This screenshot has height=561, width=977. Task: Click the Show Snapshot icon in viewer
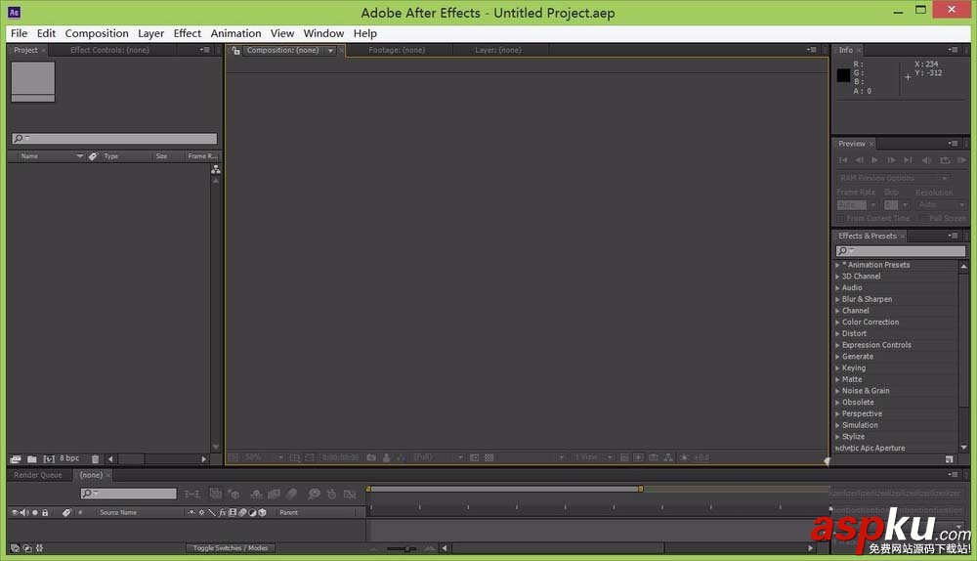coord(386,457)
